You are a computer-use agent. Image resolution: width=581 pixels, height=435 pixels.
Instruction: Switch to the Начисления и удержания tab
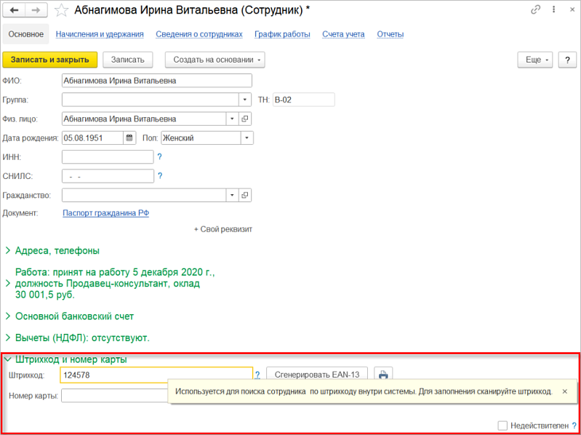coord(99,34)
